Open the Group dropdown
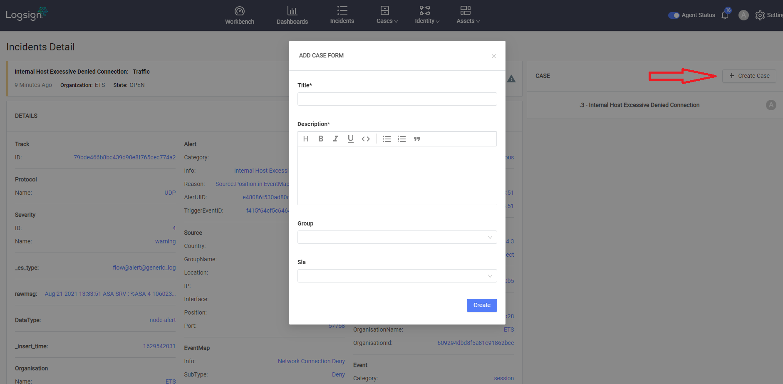783x384 pixels. click(x=397, y=237)
